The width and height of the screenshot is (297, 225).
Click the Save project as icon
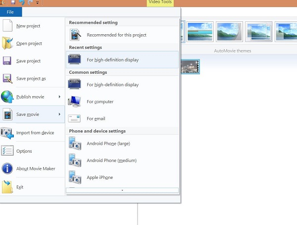click(x=7, y=78)
